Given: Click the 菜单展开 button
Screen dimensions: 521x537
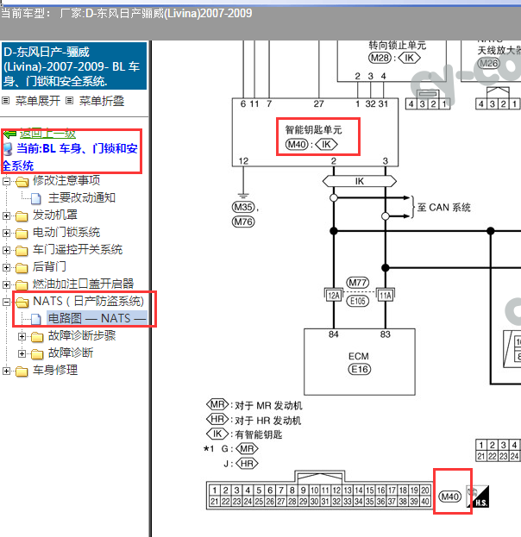Looking at the screenshot, I should click(38, 101).
